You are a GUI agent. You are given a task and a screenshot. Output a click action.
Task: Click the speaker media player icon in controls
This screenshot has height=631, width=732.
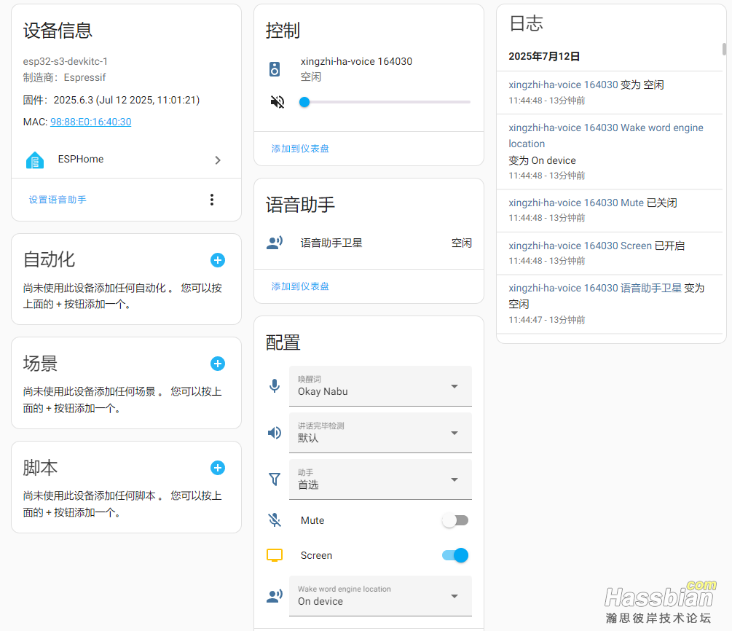[275, 69]
